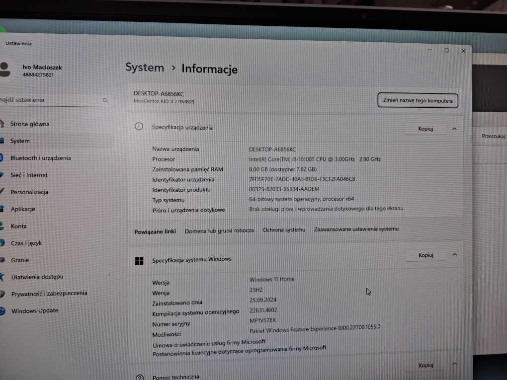Open Windows Update in the sidebar
The height and width of the screenshot is (380, 507).
pos(35,311)
